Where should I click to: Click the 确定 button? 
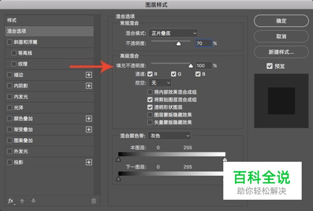point(281,21)
